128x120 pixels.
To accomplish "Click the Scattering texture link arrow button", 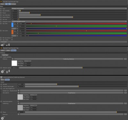I will click(x=19, y=103).
